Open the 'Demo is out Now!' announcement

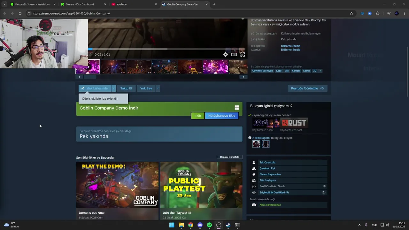pos(117,191)
